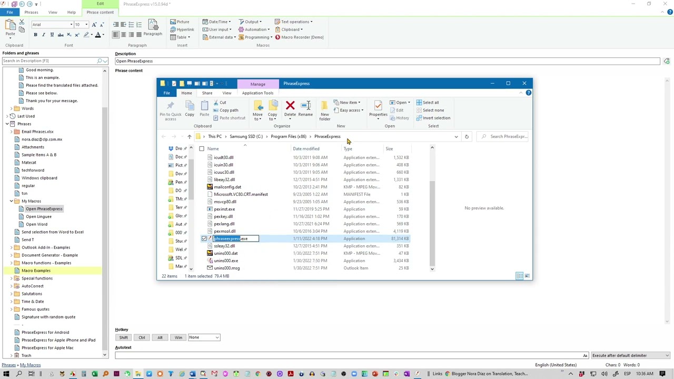Screen dimensions: 674x379
Task: Click the Phrases breadcrumb link at bottom
Action: tap(8, 365)
